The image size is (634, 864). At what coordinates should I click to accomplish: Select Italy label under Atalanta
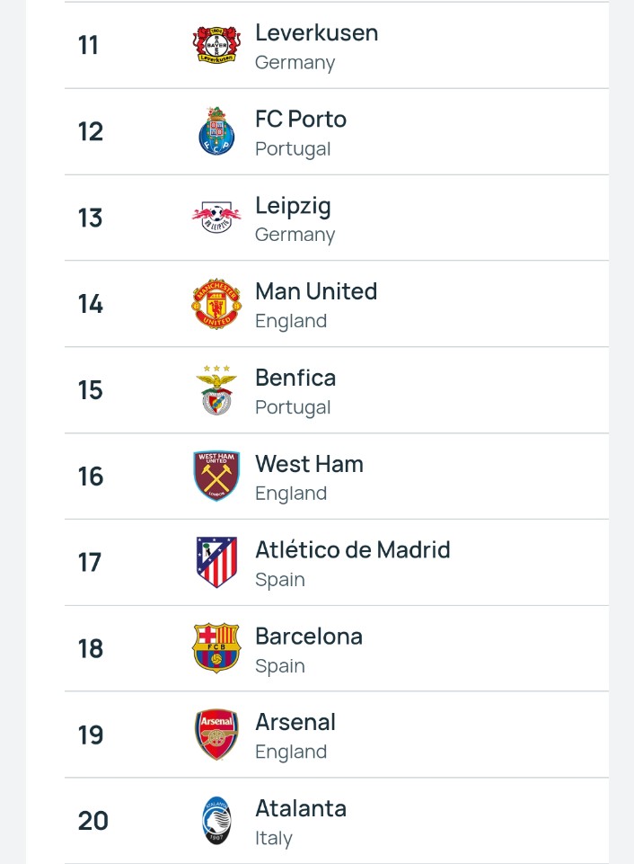[x=274, y=838]
